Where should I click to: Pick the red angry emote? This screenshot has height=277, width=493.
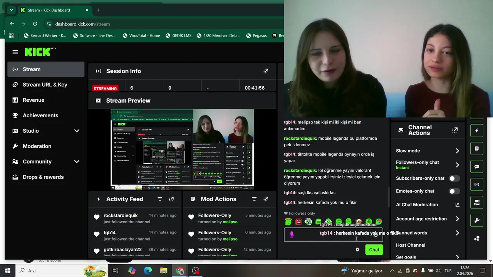coord(298,222)
